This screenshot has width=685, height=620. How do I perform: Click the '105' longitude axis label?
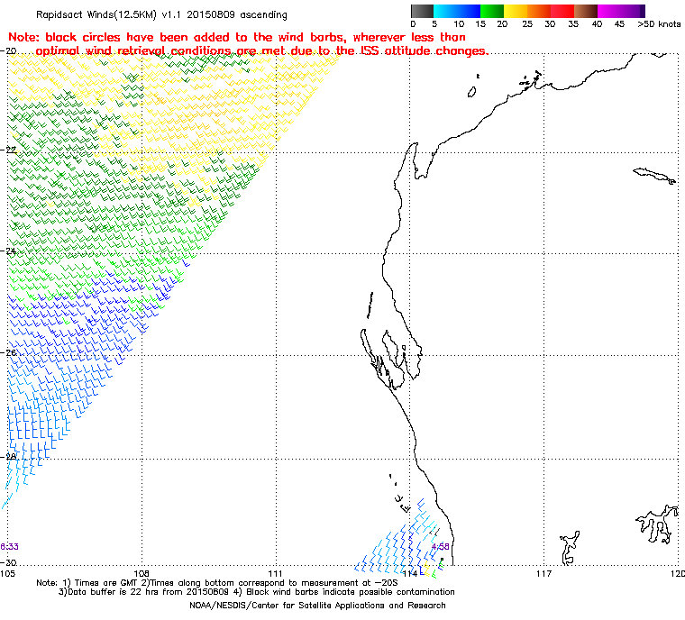click(x=7, y=573)
